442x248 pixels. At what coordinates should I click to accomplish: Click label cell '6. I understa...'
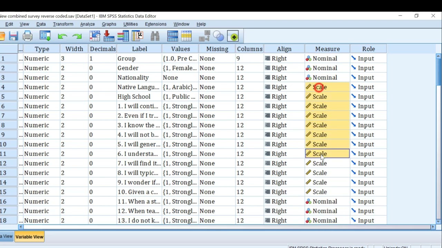[x=140, y=154]
